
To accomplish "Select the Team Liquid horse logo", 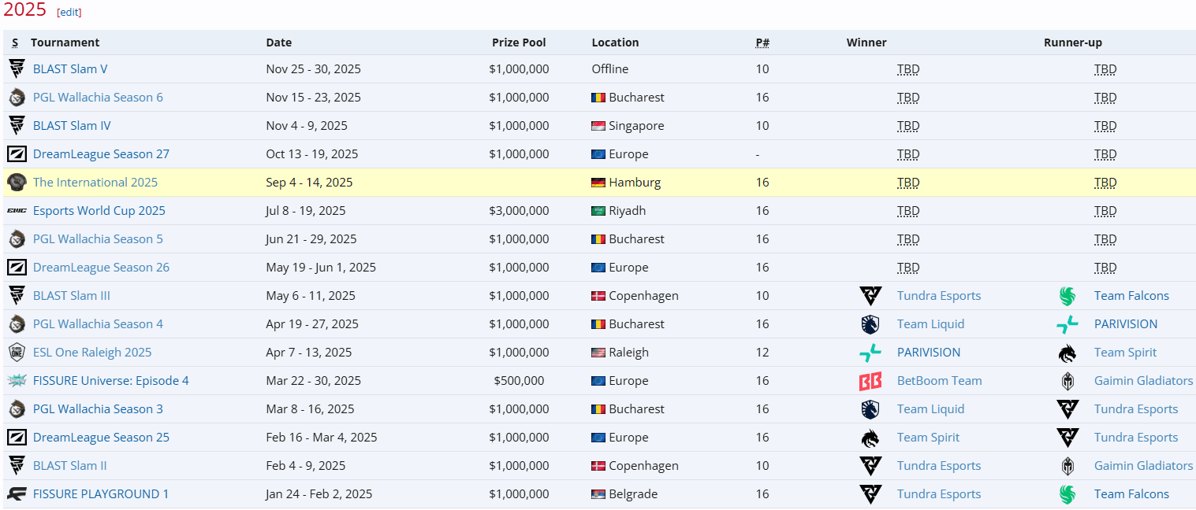I will [x=870, y=323].
